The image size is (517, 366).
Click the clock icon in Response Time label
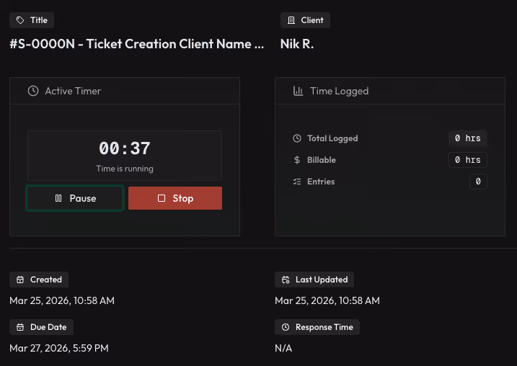(x=286, y=327)
